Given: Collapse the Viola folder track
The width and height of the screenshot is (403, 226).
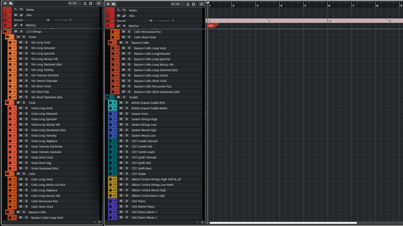Looking at the screenshot, I should 8,103.
